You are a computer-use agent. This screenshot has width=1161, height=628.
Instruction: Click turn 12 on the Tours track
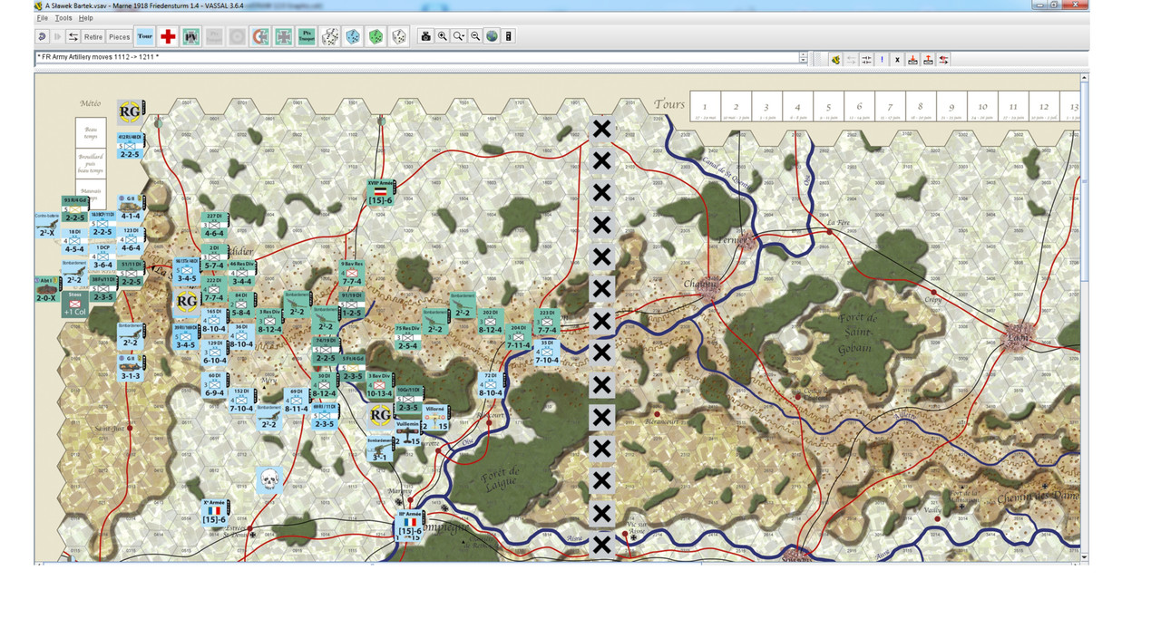1044,106
